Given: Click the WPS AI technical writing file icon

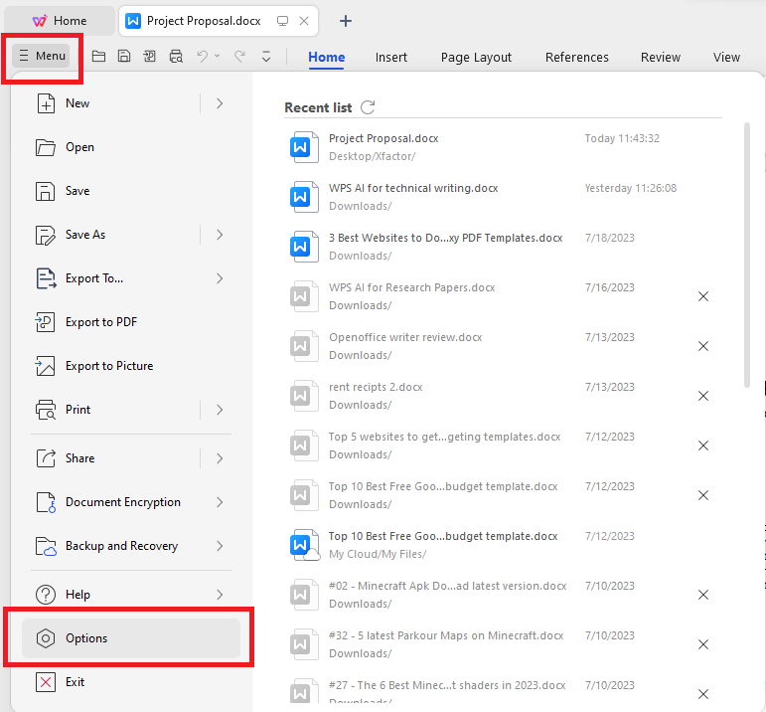Looking at the screenshot, I should (x=302, y=197).
